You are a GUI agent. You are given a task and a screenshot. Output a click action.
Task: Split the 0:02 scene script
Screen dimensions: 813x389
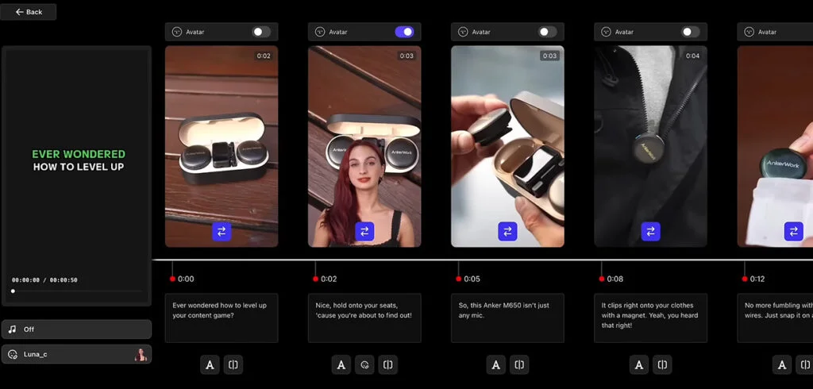(387, 364)
